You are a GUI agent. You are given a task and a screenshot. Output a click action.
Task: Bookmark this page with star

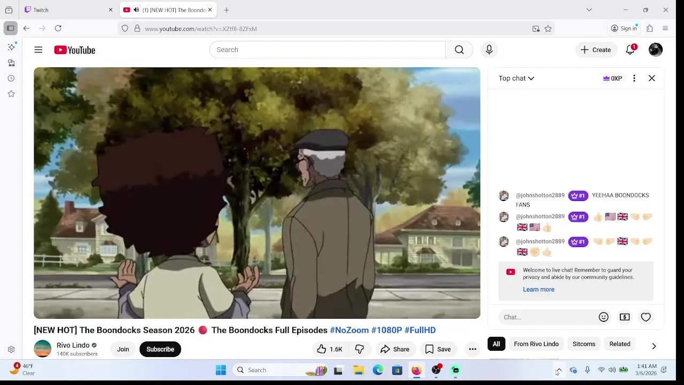coord(548,29)
